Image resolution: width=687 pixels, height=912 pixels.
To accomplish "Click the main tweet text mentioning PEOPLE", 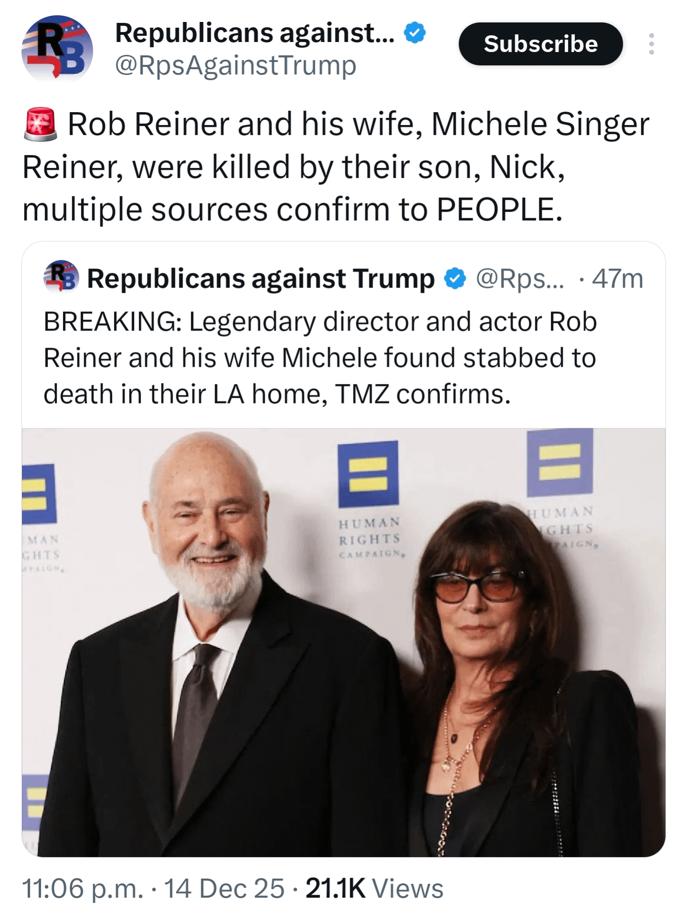I will tap(334, 166).
